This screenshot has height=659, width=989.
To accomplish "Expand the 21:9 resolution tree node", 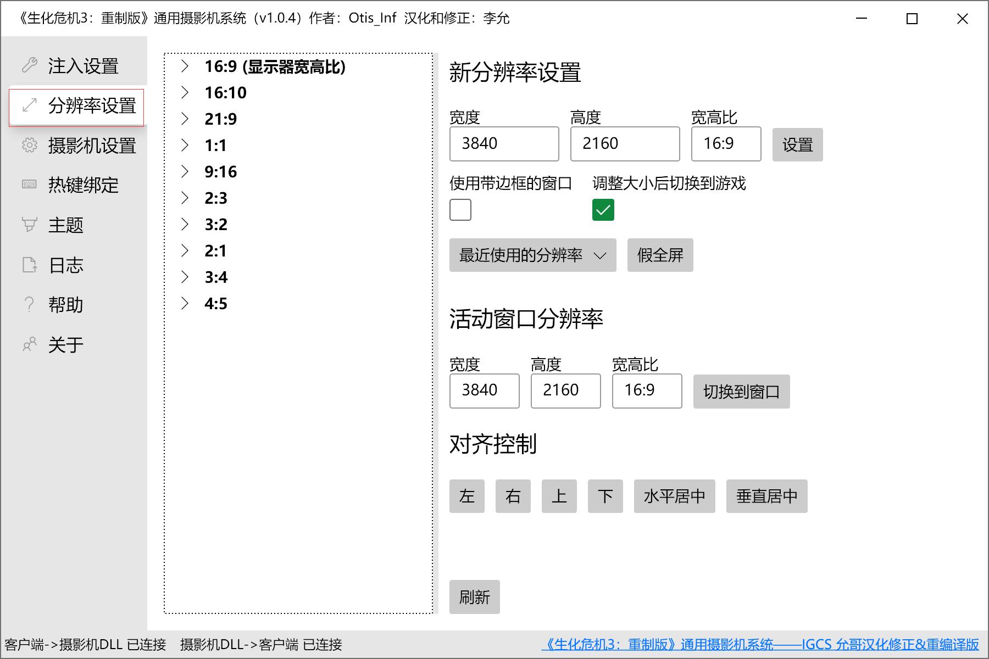I will click(185, 119).
